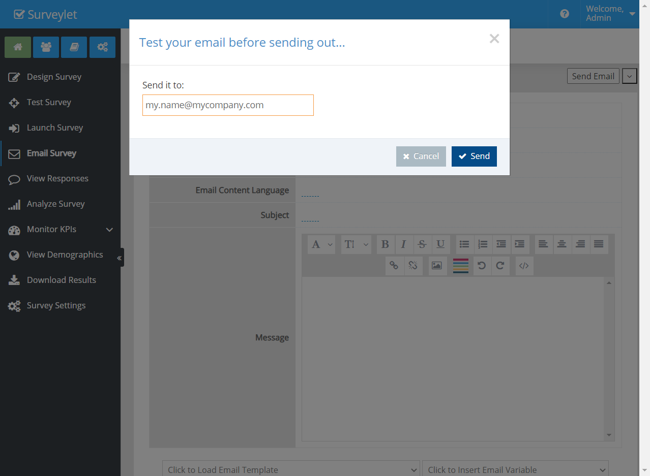Click the insert link icon
Image resolution: width=650 pixels, height=476 pixels.
394,265
